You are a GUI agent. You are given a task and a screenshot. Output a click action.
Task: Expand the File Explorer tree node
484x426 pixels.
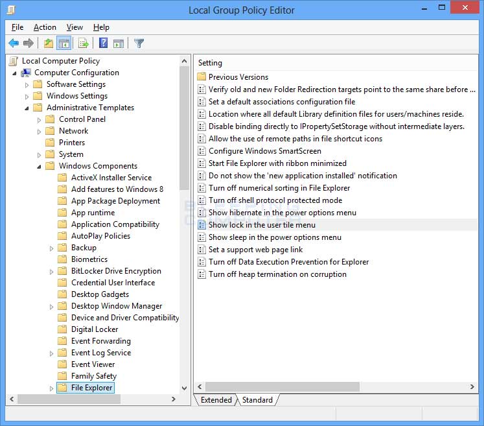pos(52,388)
